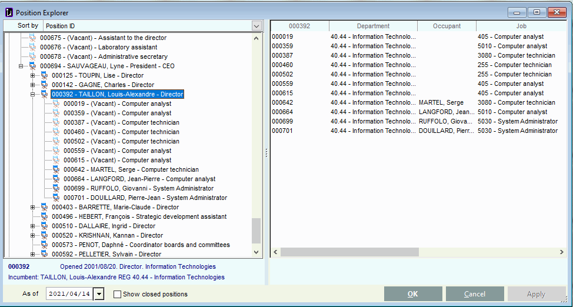The width and height of the screenshot is (573, 307).
Task: Sort by the Department column header
Action: point(373,26)
